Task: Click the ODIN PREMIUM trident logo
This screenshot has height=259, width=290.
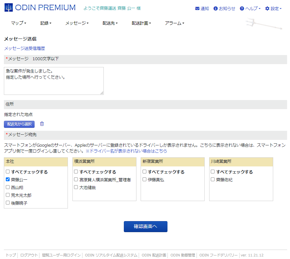Action: pos(9,7)
